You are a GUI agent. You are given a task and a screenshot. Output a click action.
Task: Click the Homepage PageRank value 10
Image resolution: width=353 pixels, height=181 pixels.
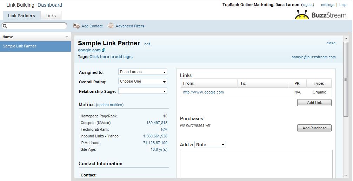(x=165, y=116)
